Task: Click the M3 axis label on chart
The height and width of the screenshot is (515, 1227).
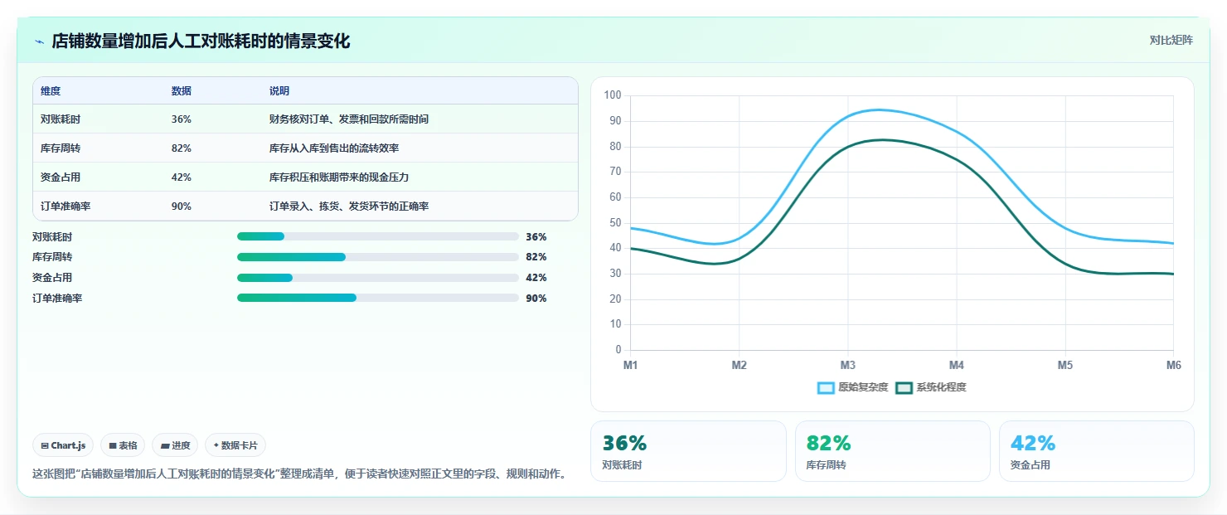Action: 848,366
